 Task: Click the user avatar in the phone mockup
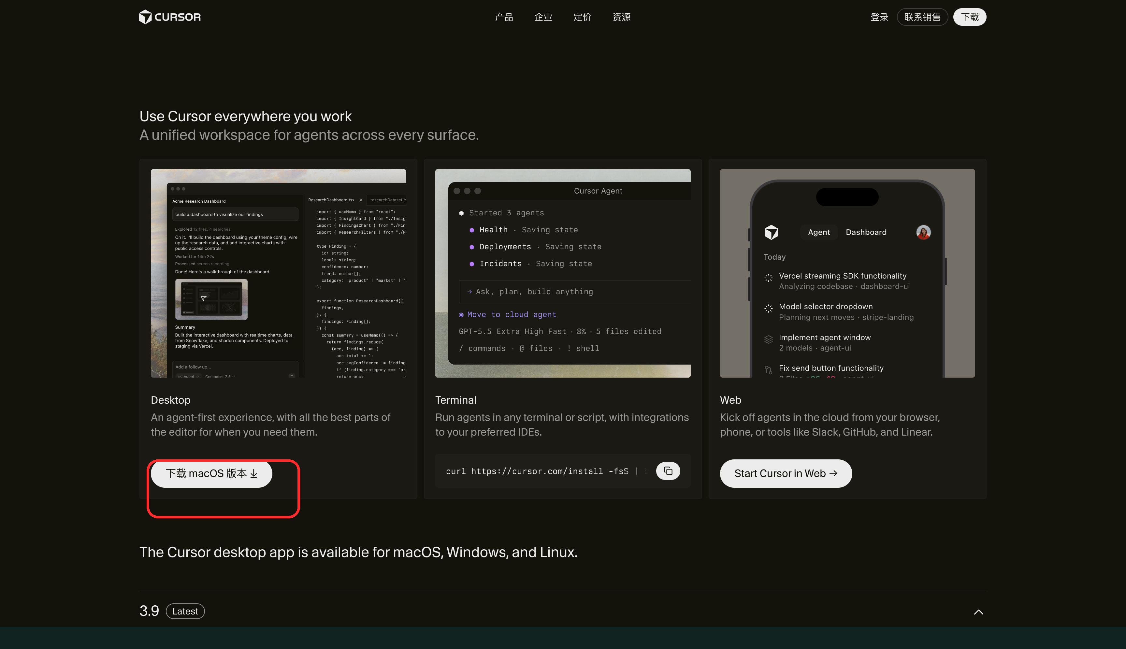[x=923, y=232]
